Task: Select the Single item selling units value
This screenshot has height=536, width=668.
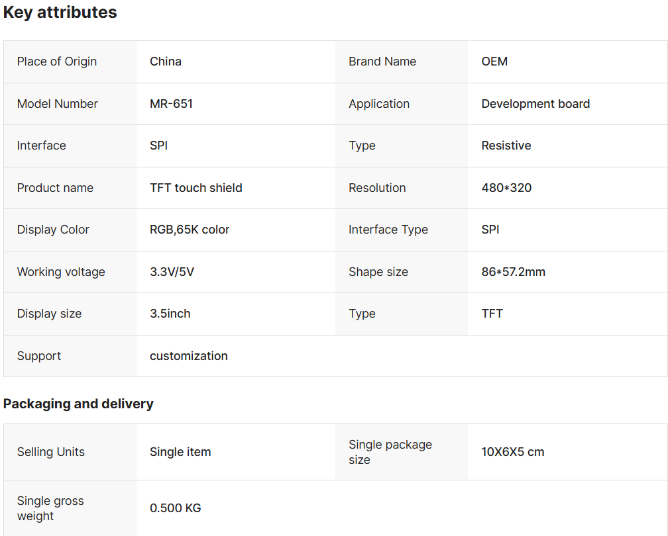Action: [180, 452]
